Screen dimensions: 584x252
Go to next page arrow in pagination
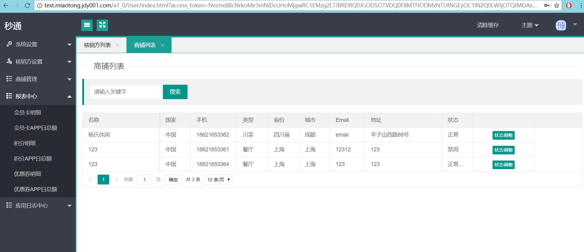116,180
